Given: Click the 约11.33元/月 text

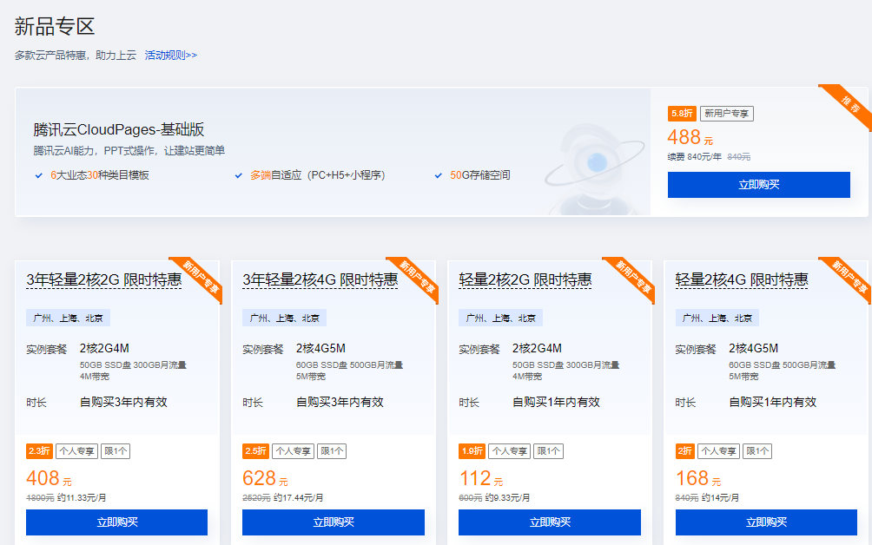Looking at the screenshot, I should click(x=82, y=498).
